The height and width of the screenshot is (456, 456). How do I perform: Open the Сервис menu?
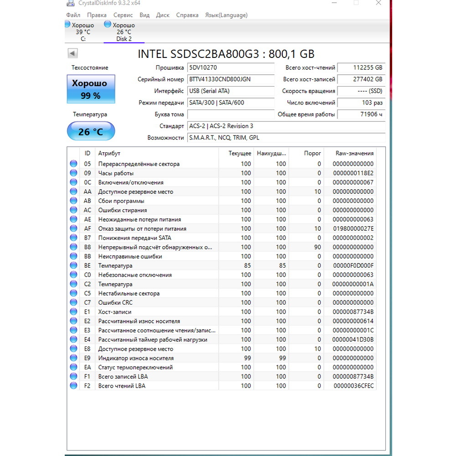pyautogui.click(x=123, y=15)
